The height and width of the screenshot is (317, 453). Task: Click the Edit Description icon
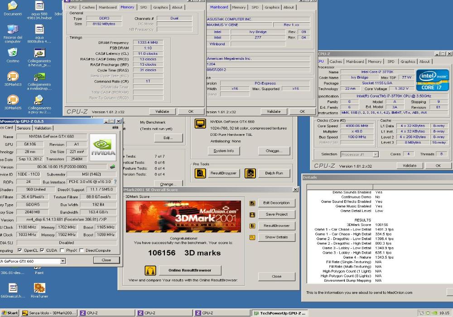click(x=252, y=203)
